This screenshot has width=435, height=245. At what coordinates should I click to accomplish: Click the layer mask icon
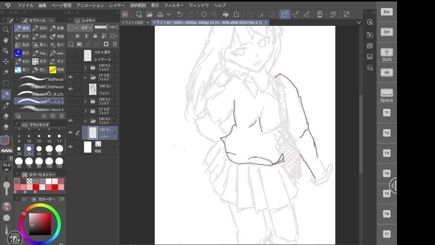pyautogui.click(x=106, y=44)
